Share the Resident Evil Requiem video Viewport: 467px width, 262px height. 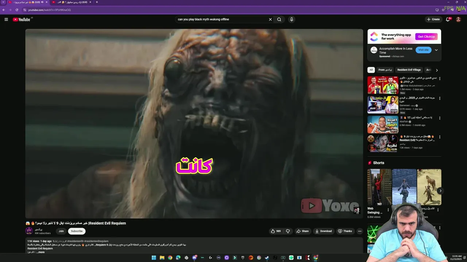(302, 231)
